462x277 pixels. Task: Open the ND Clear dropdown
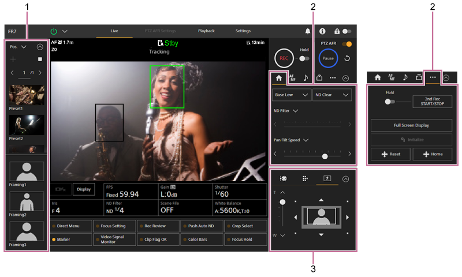point(332,95)
